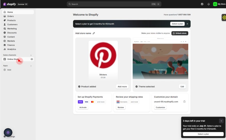Image resolution: width=226 pixels, height=140 pixels.
Task: Collapse the trial notice with its chevron
Action: [x=221, y=121]
